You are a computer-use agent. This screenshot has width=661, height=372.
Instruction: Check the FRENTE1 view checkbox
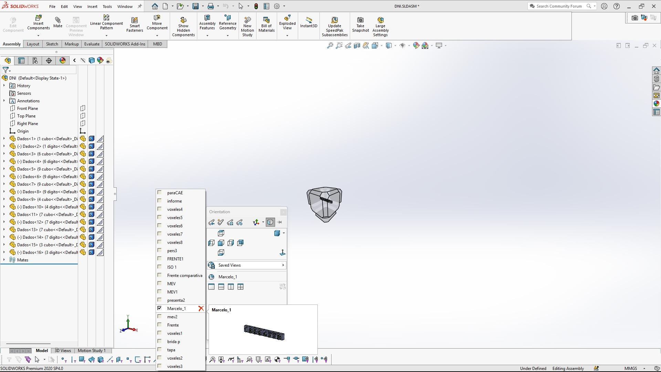tap(159, 259)
